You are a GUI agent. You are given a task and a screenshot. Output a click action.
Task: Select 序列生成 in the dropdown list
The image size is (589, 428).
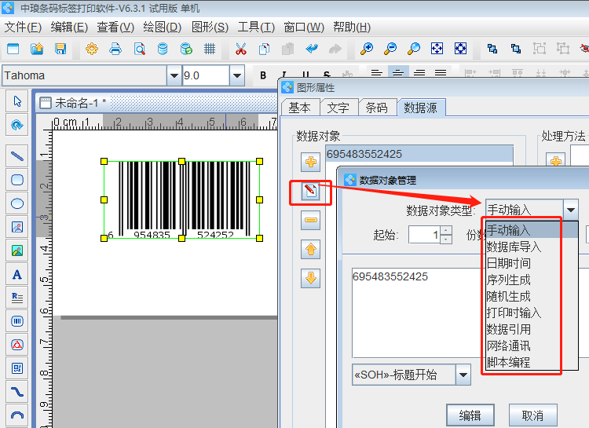[508, 280]
